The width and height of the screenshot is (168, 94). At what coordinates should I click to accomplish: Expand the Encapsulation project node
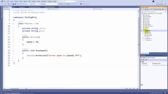pos(141,17)
